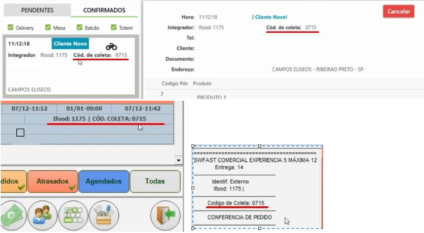Viewport: 424px width, 233px height.
Task: Select the Ifood 1175 order row
Action: (x=87, y=119)
